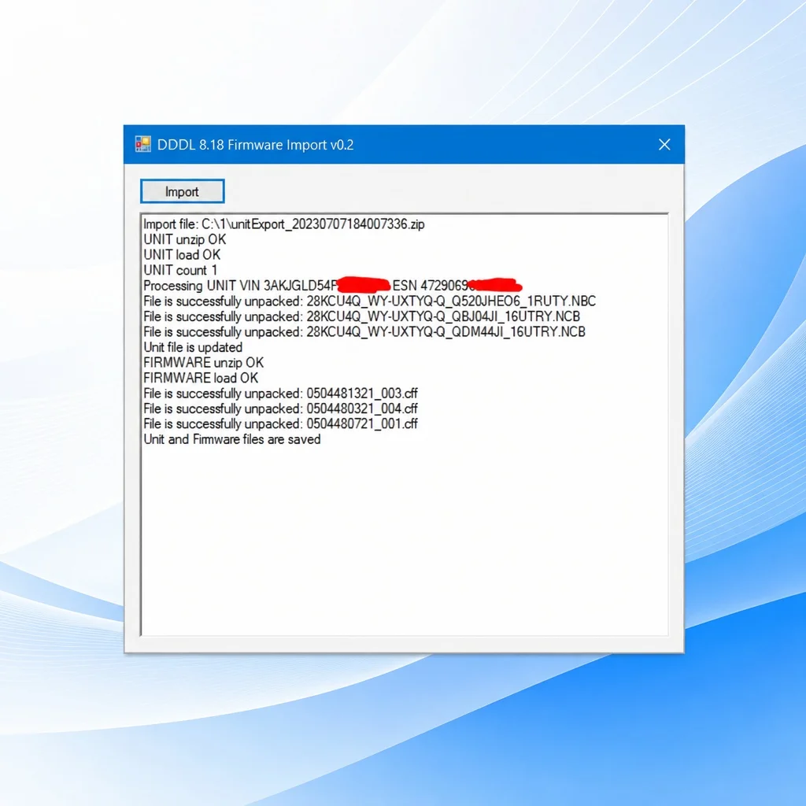Select the 'Import file: C:\1\unitExport' log line

(x=283, y=224)
